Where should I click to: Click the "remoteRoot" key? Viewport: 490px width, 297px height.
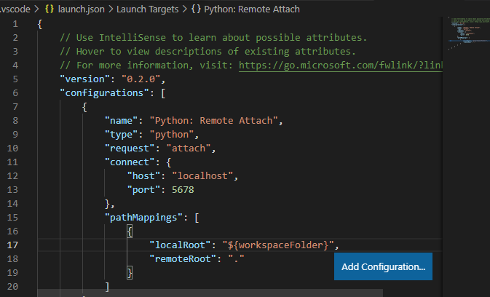183,258
